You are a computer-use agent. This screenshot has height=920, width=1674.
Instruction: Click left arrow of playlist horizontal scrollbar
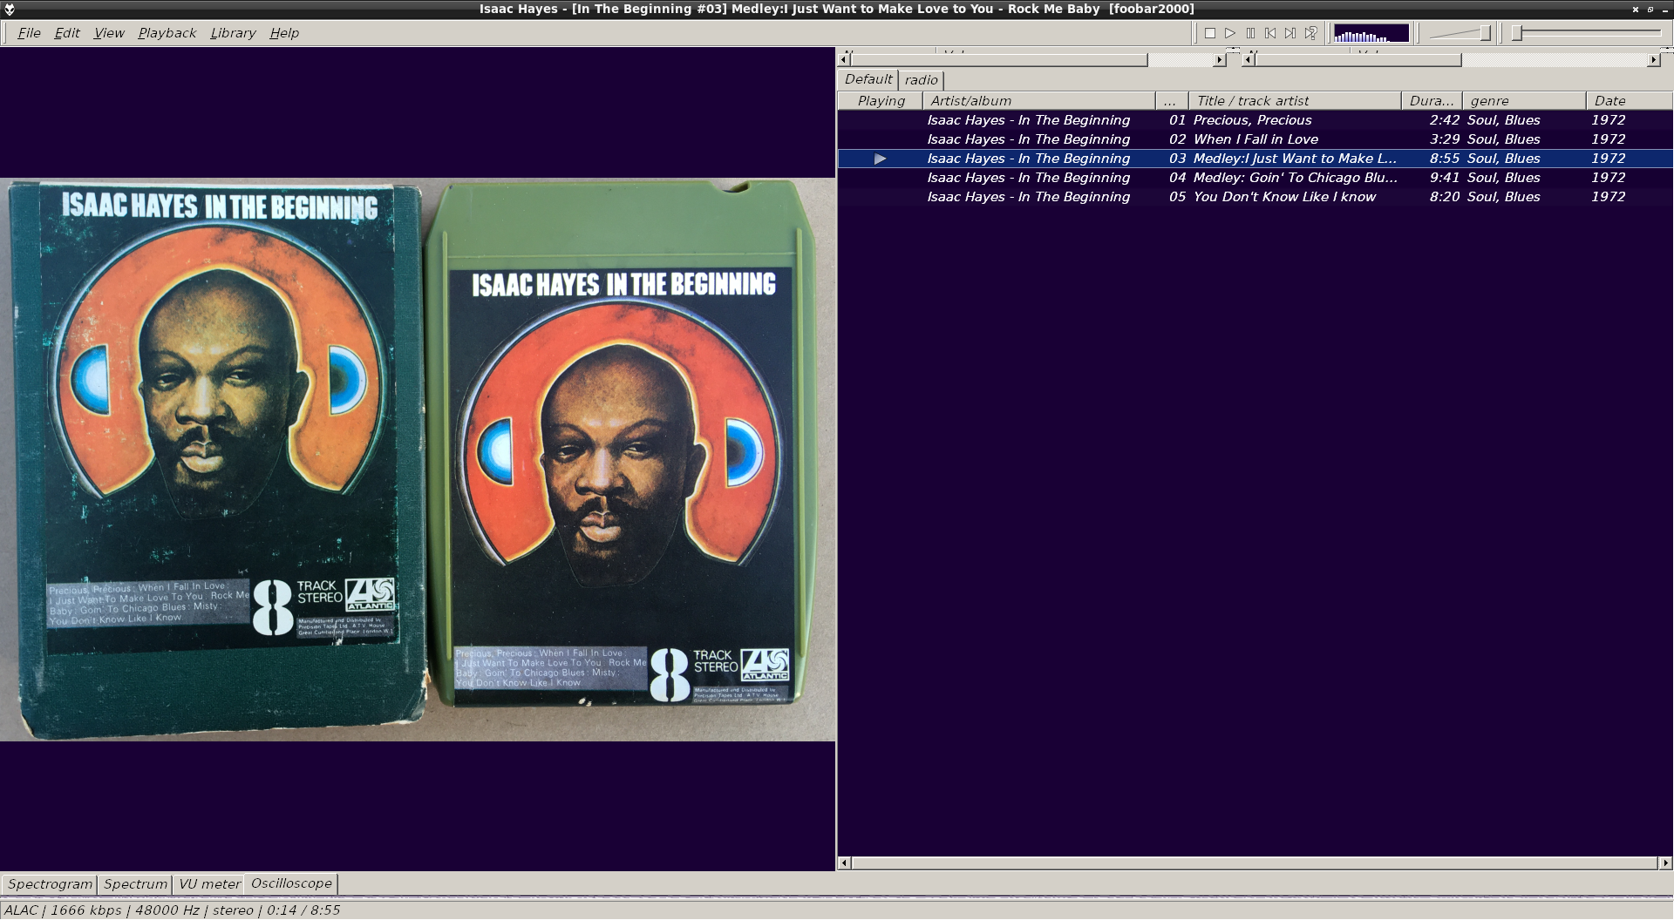tap(843, 863)
